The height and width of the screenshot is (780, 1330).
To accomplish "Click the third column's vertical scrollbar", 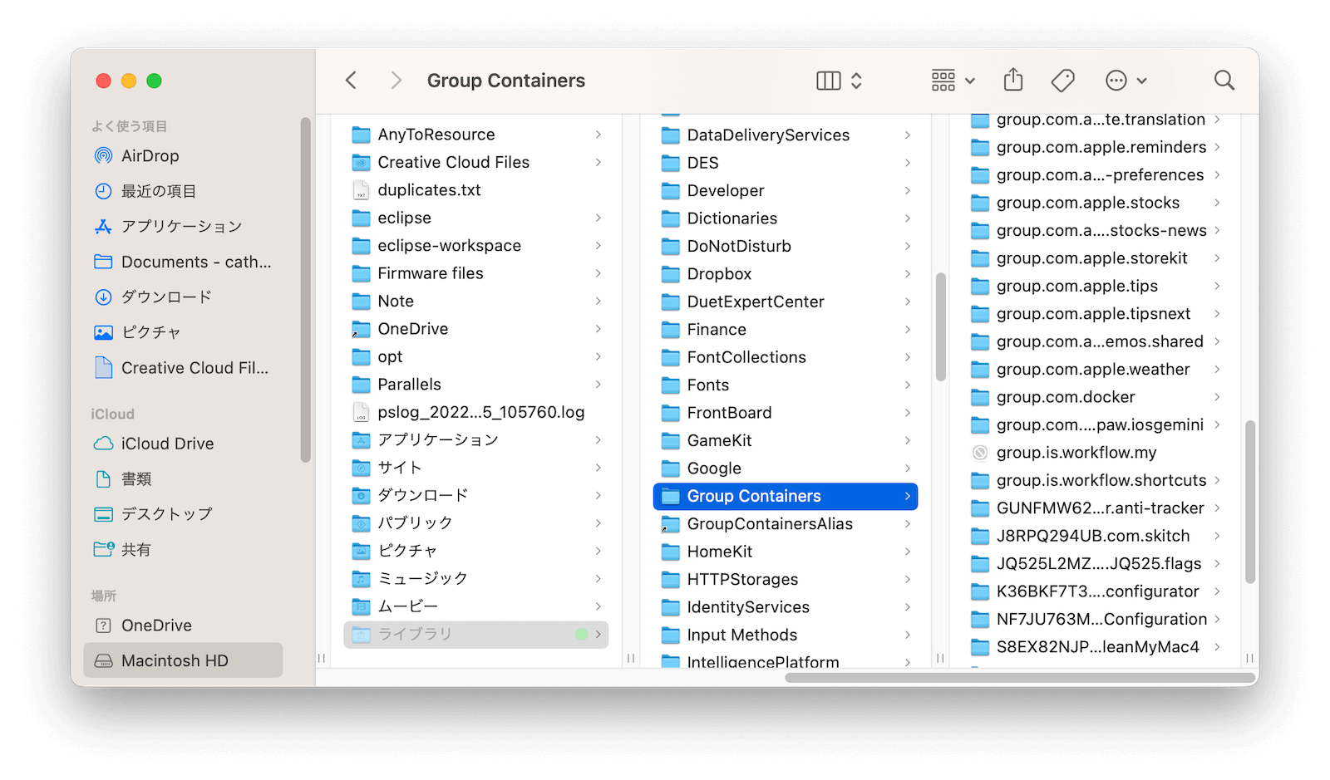I will [1249, 502].
